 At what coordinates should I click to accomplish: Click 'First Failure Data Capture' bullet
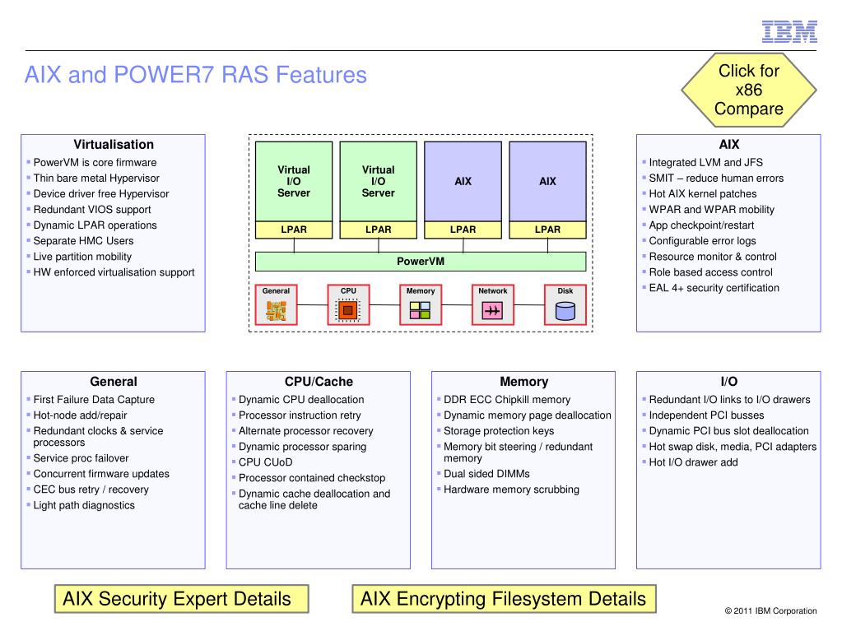[x=94, y=400]
